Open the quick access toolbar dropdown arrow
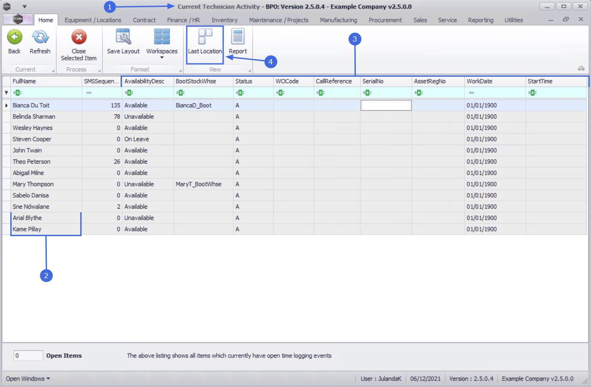591x387 pixels. point(24,6)
